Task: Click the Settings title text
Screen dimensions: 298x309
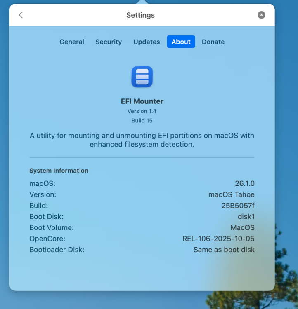Action: 140,15
